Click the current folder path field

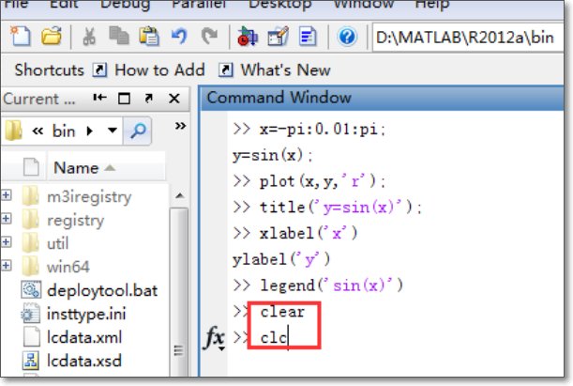coord(469,38)
